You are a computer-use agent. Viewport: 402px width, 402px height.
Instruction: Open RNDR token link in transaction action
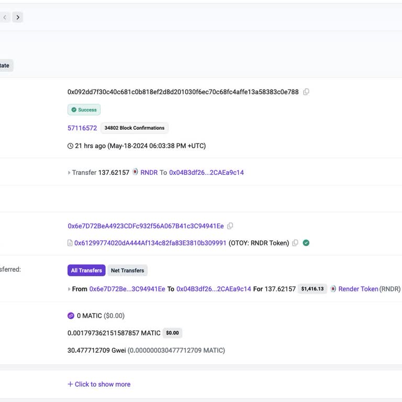click(149, 172)
